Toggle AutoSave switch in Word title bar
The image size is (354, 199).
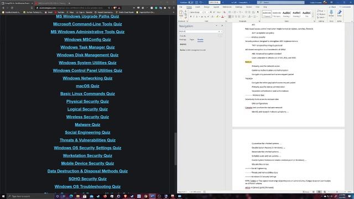tap(191, 2)
